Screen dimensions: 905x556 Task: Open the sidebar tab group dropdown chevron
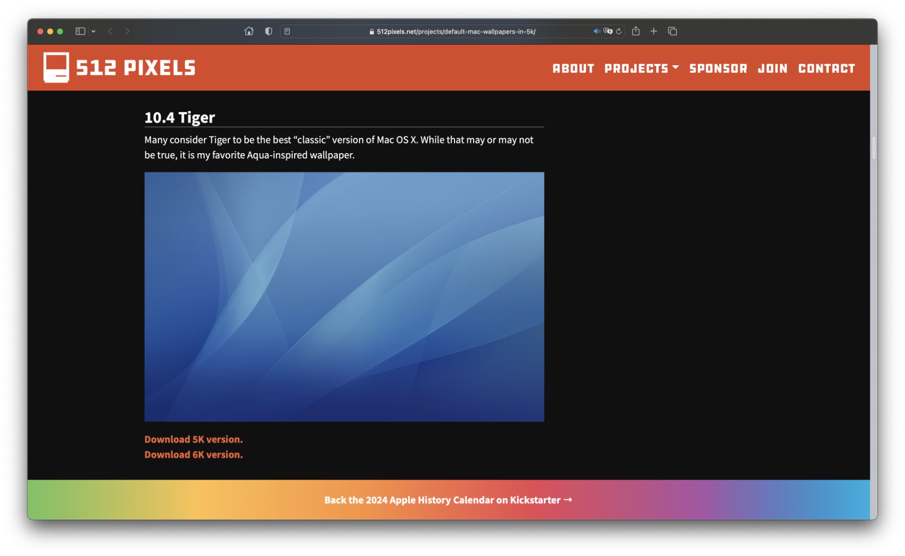[94, 31]
